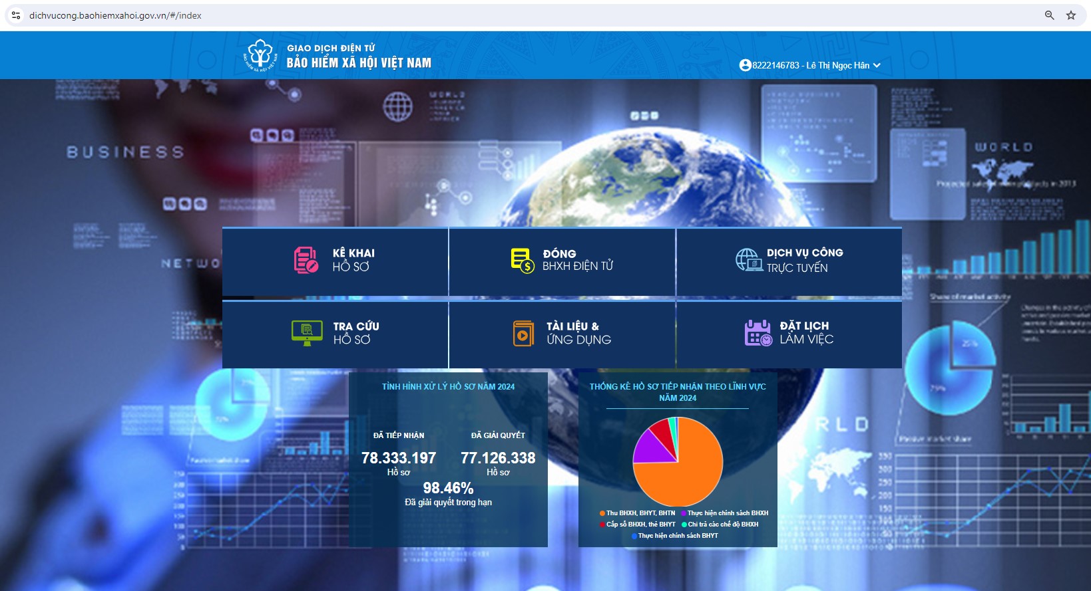Click the 78.333.197 received count
Screen dimensions: 1091x591
(399, 458)
